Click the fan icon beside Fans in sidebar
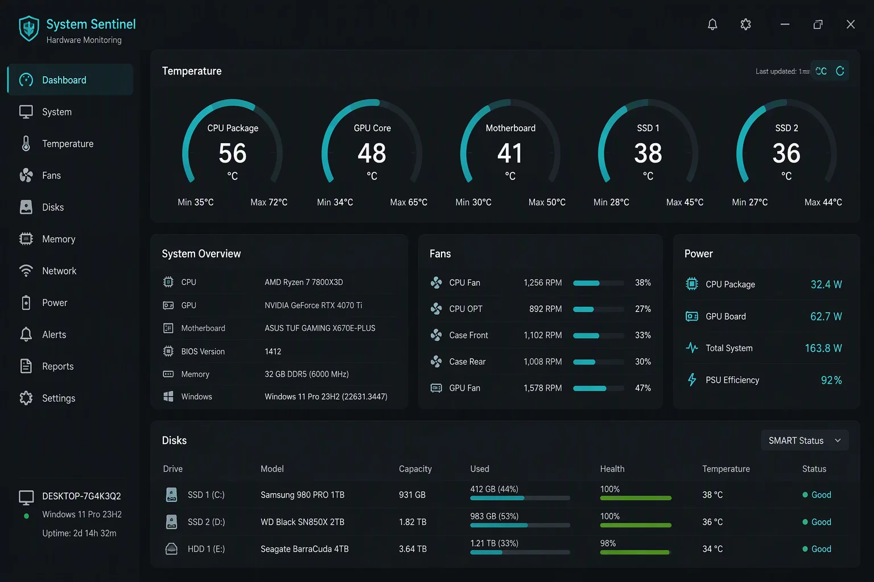This screenshot has width=874, height=582. pyautogui.click(x=26, y=176)
